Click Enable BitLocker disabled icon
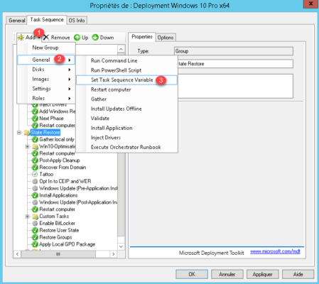The width and height of the screenshot is (319, 284). click(x=35, y=223)
